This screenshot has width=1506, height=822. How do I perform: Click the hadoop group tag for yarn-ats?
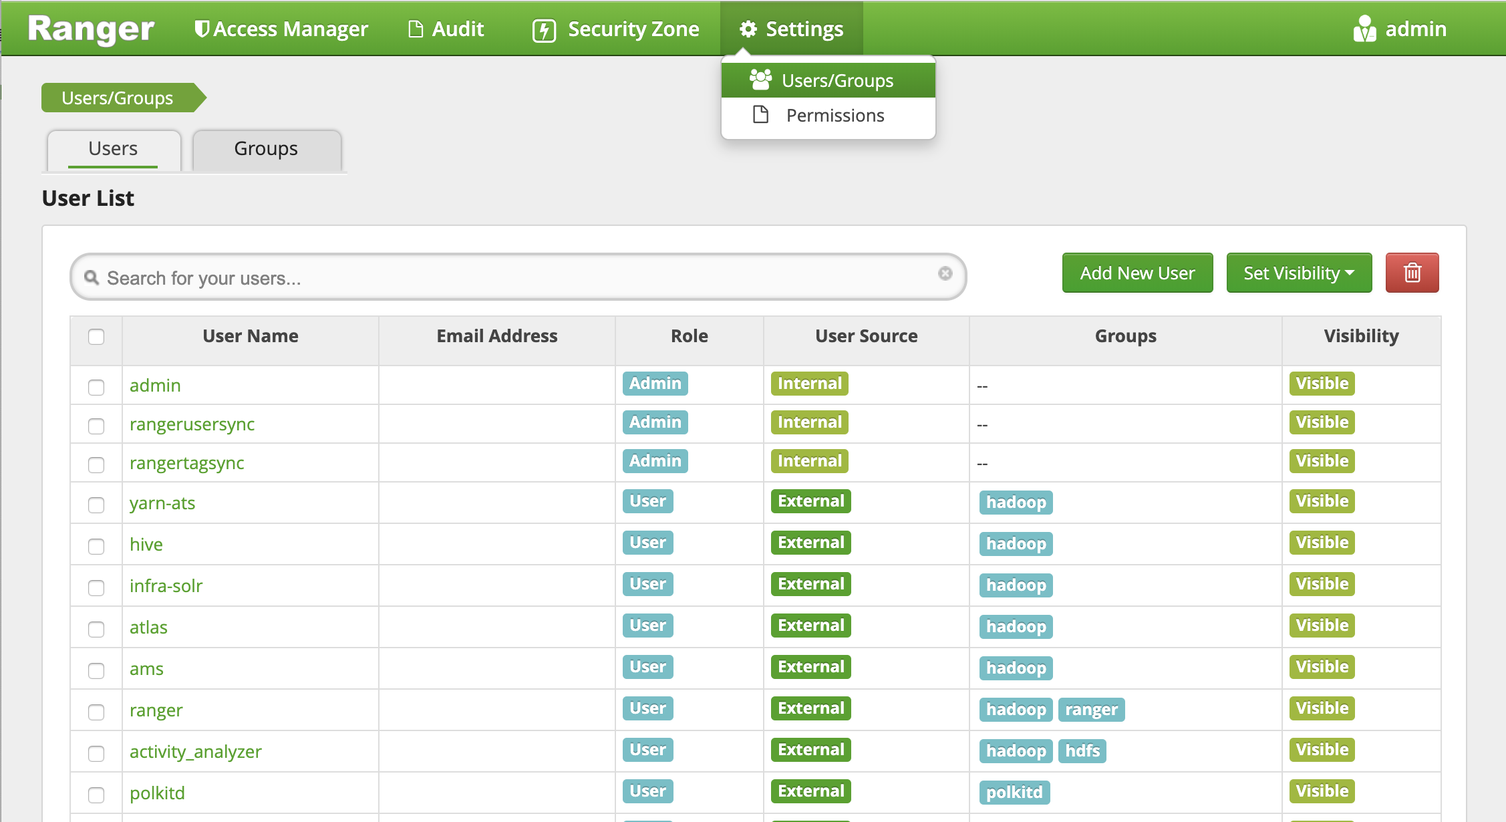tap(1016, 503)
